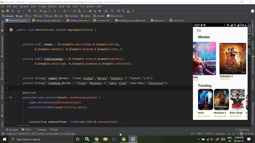Click the ENG US language indicator
This screenshot has width=255, height=143.
[x=229, y=139]
